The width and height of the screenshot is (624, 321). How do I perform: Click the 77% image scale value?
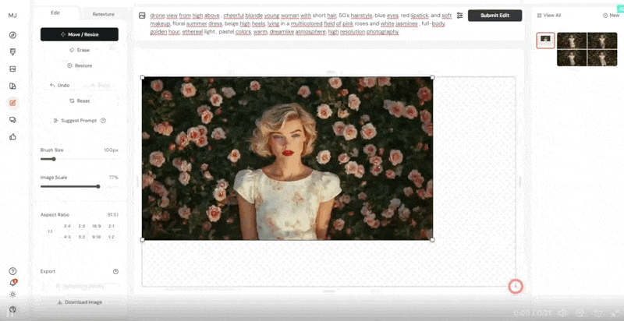pyautogui.click(x=113, y=178)
